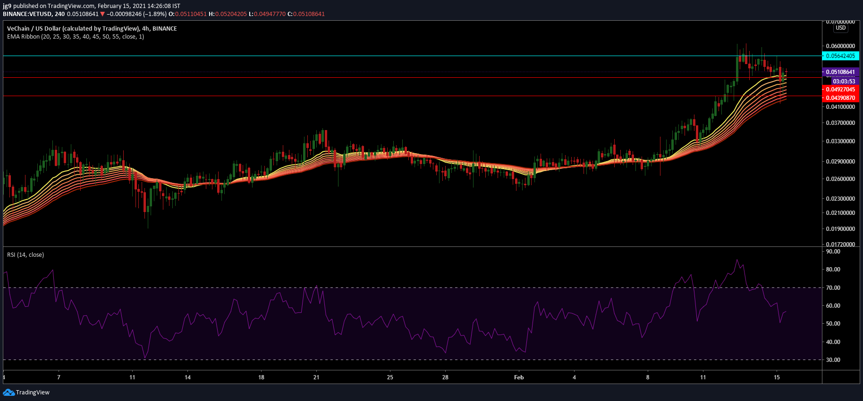
Task: Open the RSI (14, close) indicator legend
Action: tap(25, 255)
